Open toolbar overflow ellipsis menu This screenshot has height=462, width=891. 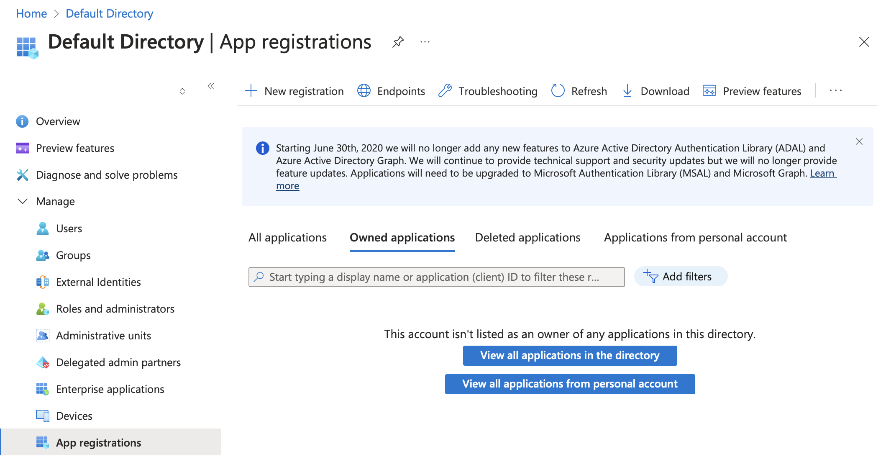(835, 91)
